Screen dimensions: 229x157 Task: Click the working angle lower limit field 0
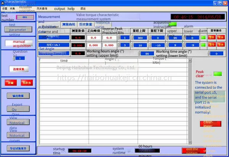216,53
